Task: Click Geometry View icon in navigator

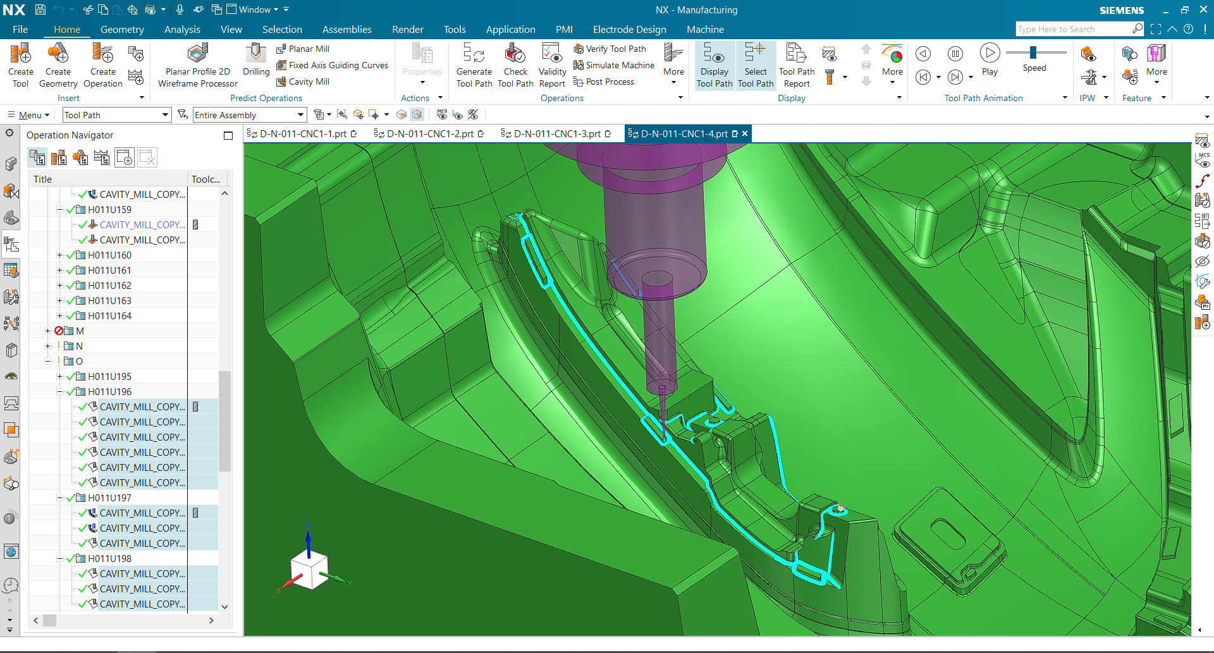Action: 80,157
